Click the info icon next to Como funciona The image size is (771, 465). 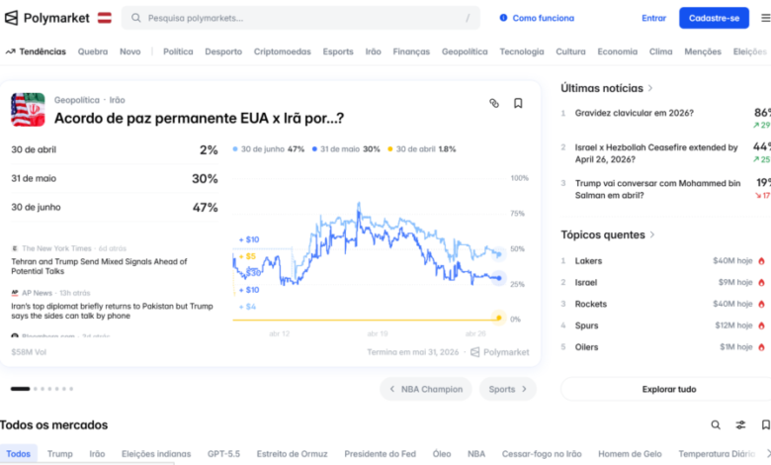(503, 18)
